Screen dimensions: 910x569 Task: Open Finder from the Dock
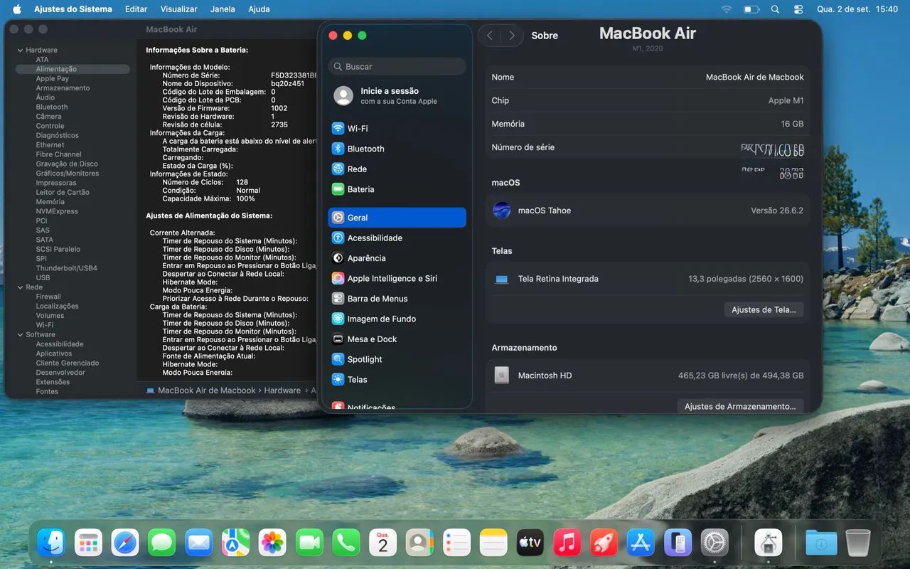click(51, 544)
